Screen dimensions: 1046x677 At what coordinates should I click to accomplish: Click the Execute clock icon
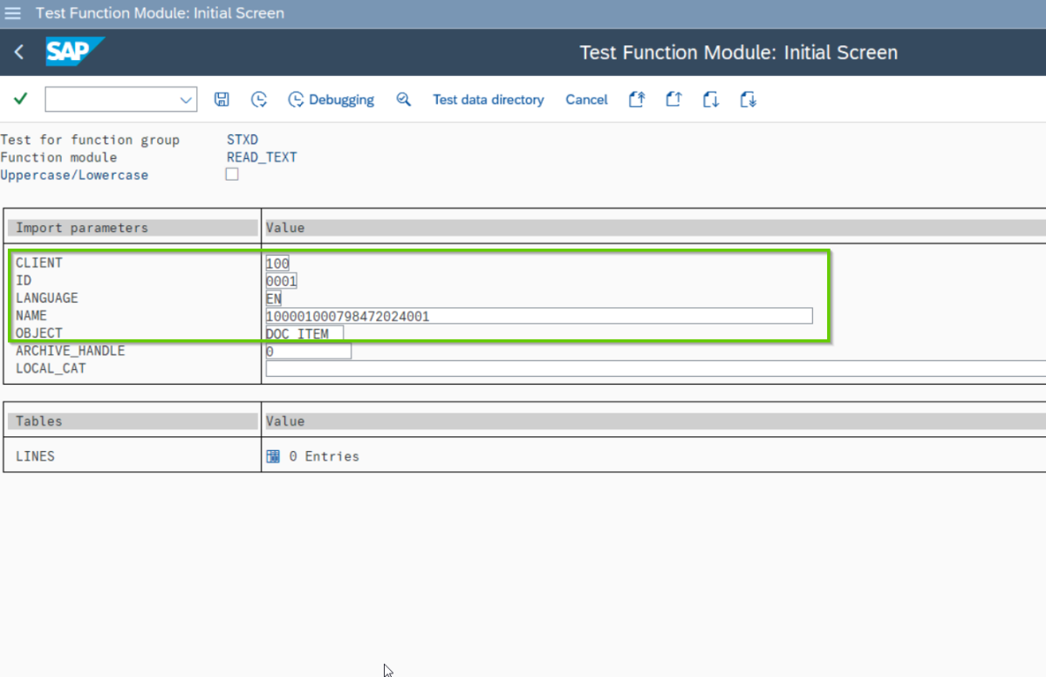[x=259, y=99]
